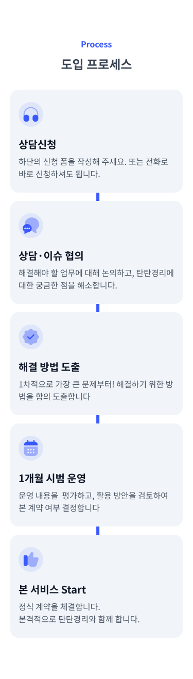Click the blue connector between 상담신청 and 상담·이슈 협의
Viewport: 193px width, 679px height.
pos(98,197)
